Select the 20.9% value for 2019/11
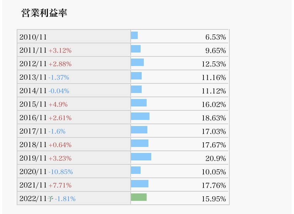 coord(216,158)
